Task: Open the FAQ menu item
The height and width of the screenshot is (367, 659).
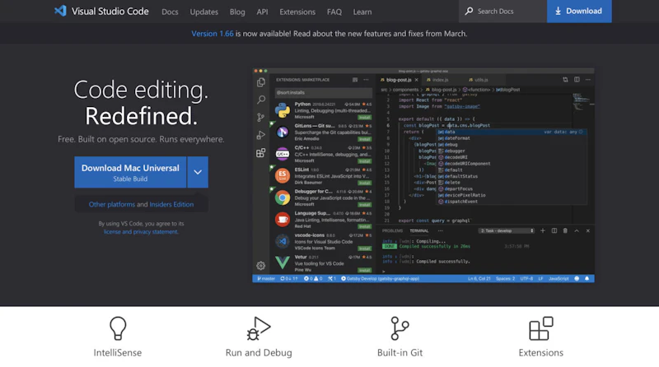Action: tap(334, 12)
